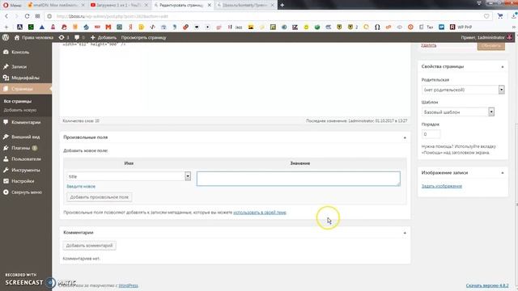518x291 pixels.
Task: Switch to the YouTube Загружено tab
Action: [119, 5]
